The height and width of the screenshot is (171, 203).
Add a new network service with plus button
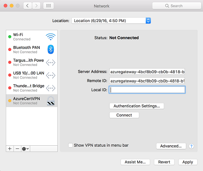tap(10, 149)
